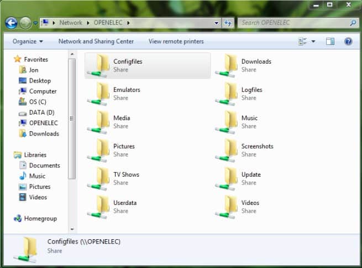
Task: Open Music library in navigation pane
Action: click(x=37, y=176)
